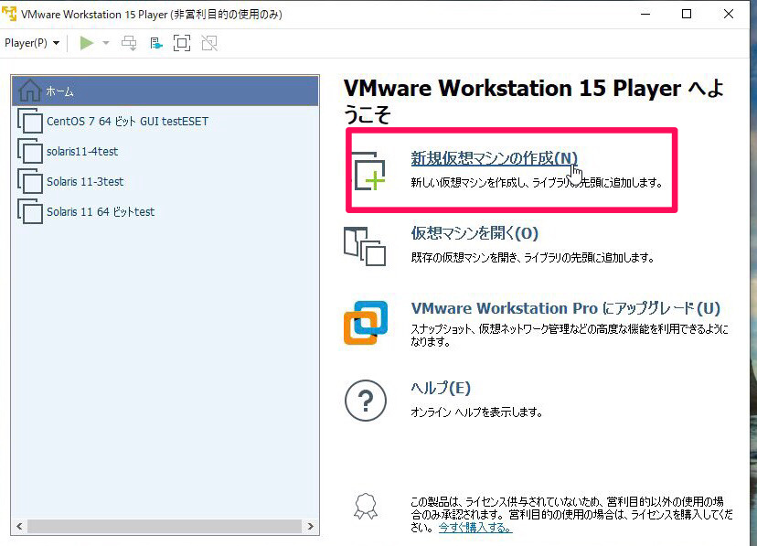Click the library horizontal scrollbar thumb
Viewport: 757px width, 546px height.
(x=165, y=526)
